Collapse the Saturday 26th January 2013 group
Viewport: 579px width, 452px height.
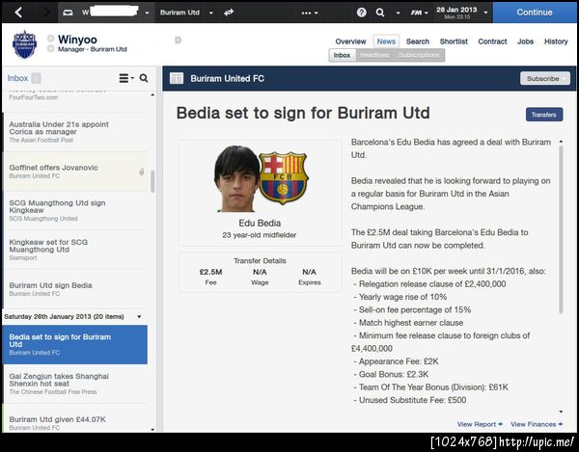pyautogui.click(x=139, y=317)
